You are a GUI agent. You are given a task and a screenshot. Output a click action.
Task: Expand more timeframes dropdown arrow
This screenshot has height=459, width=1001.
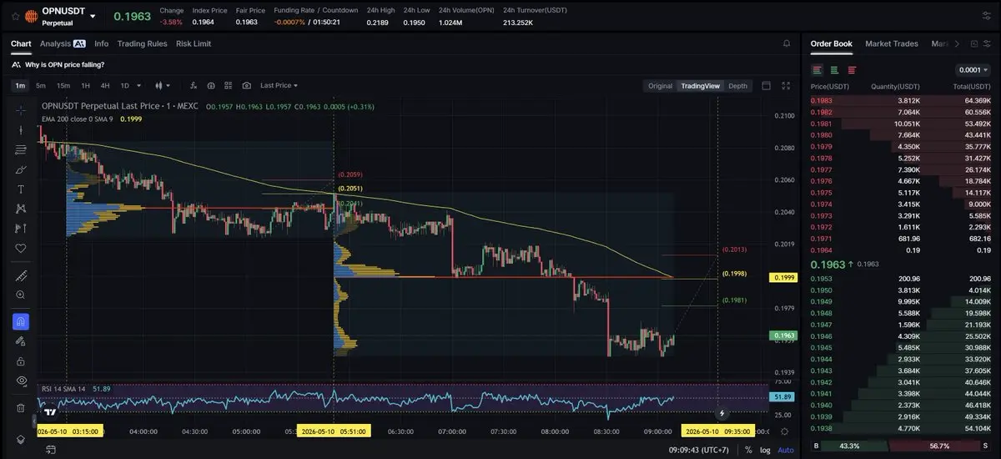click(138, 85)
